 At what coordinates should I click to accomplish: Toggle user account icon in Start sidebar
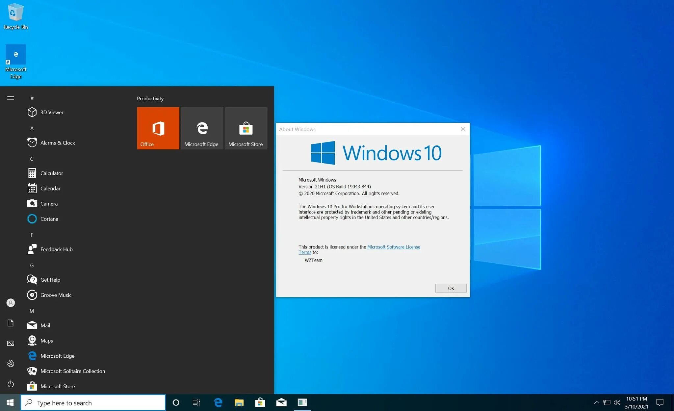(11, 303)
